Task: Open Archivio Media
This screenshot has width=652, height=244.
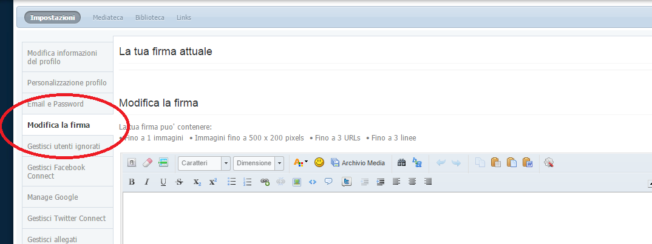Action: point(358,163)
